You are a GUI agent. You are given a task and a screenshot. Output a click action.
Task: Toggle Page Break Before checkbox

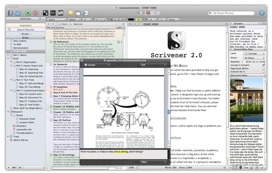pos(264,68)
